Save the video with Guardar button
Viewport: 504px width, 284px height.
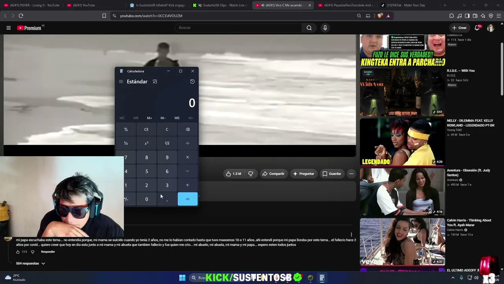click(x=332, y=174)
